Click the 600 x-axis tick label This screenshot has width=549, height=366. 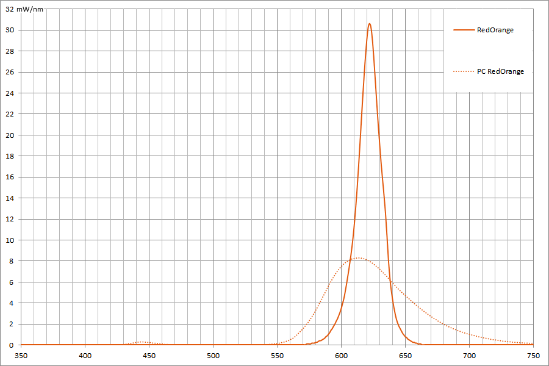click(342, 355)
